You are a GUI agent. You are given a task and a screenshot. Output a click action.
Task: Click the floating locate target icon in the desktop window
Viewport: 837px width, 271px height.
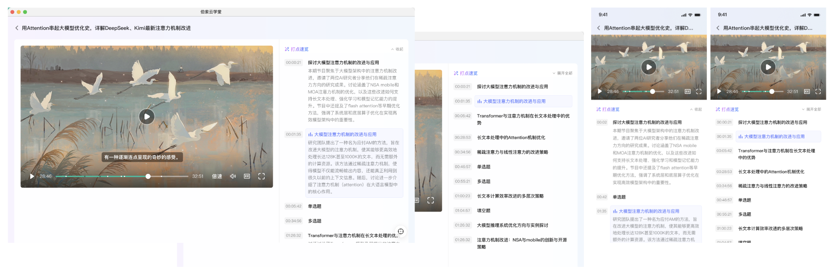tap(401, 231)
